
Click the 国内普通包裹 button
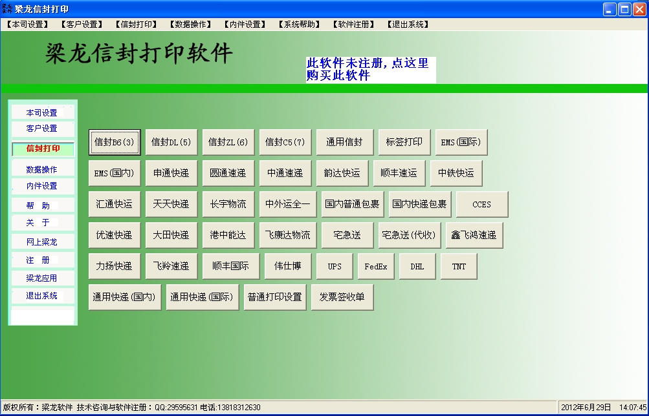pyautogui.click(x=353, y=204)
